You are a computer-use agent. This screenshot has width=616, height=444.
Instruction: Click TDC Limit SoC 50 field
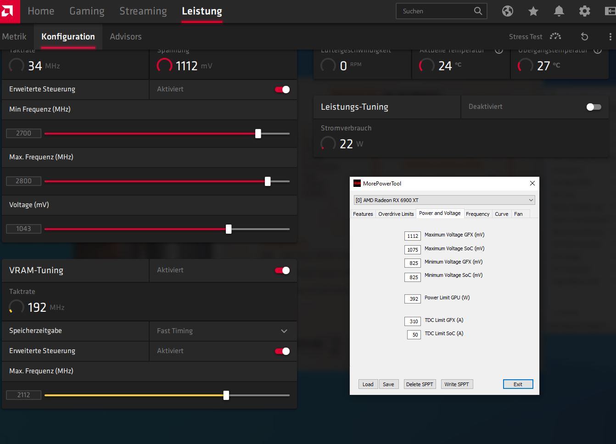414,335
